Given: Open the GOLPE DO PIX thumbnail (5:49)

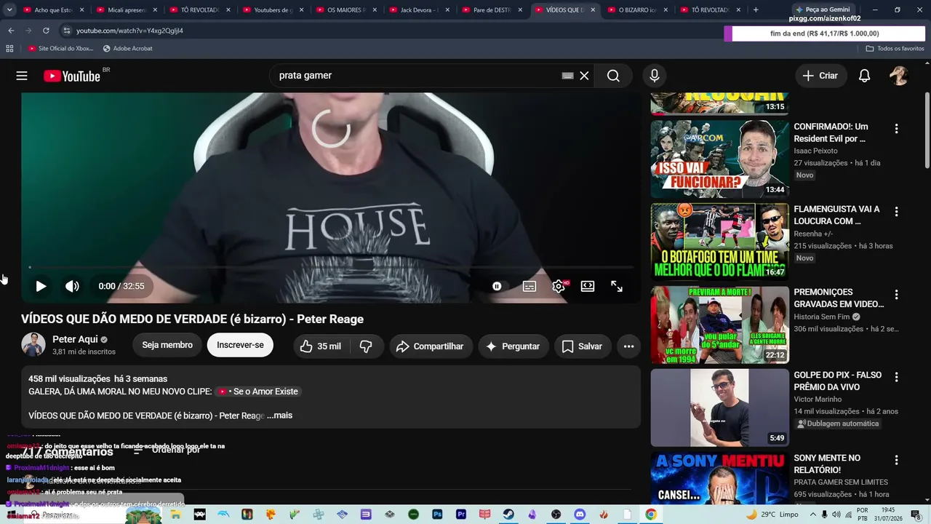Looking at the screenshot, I should (x=719, y=408).
